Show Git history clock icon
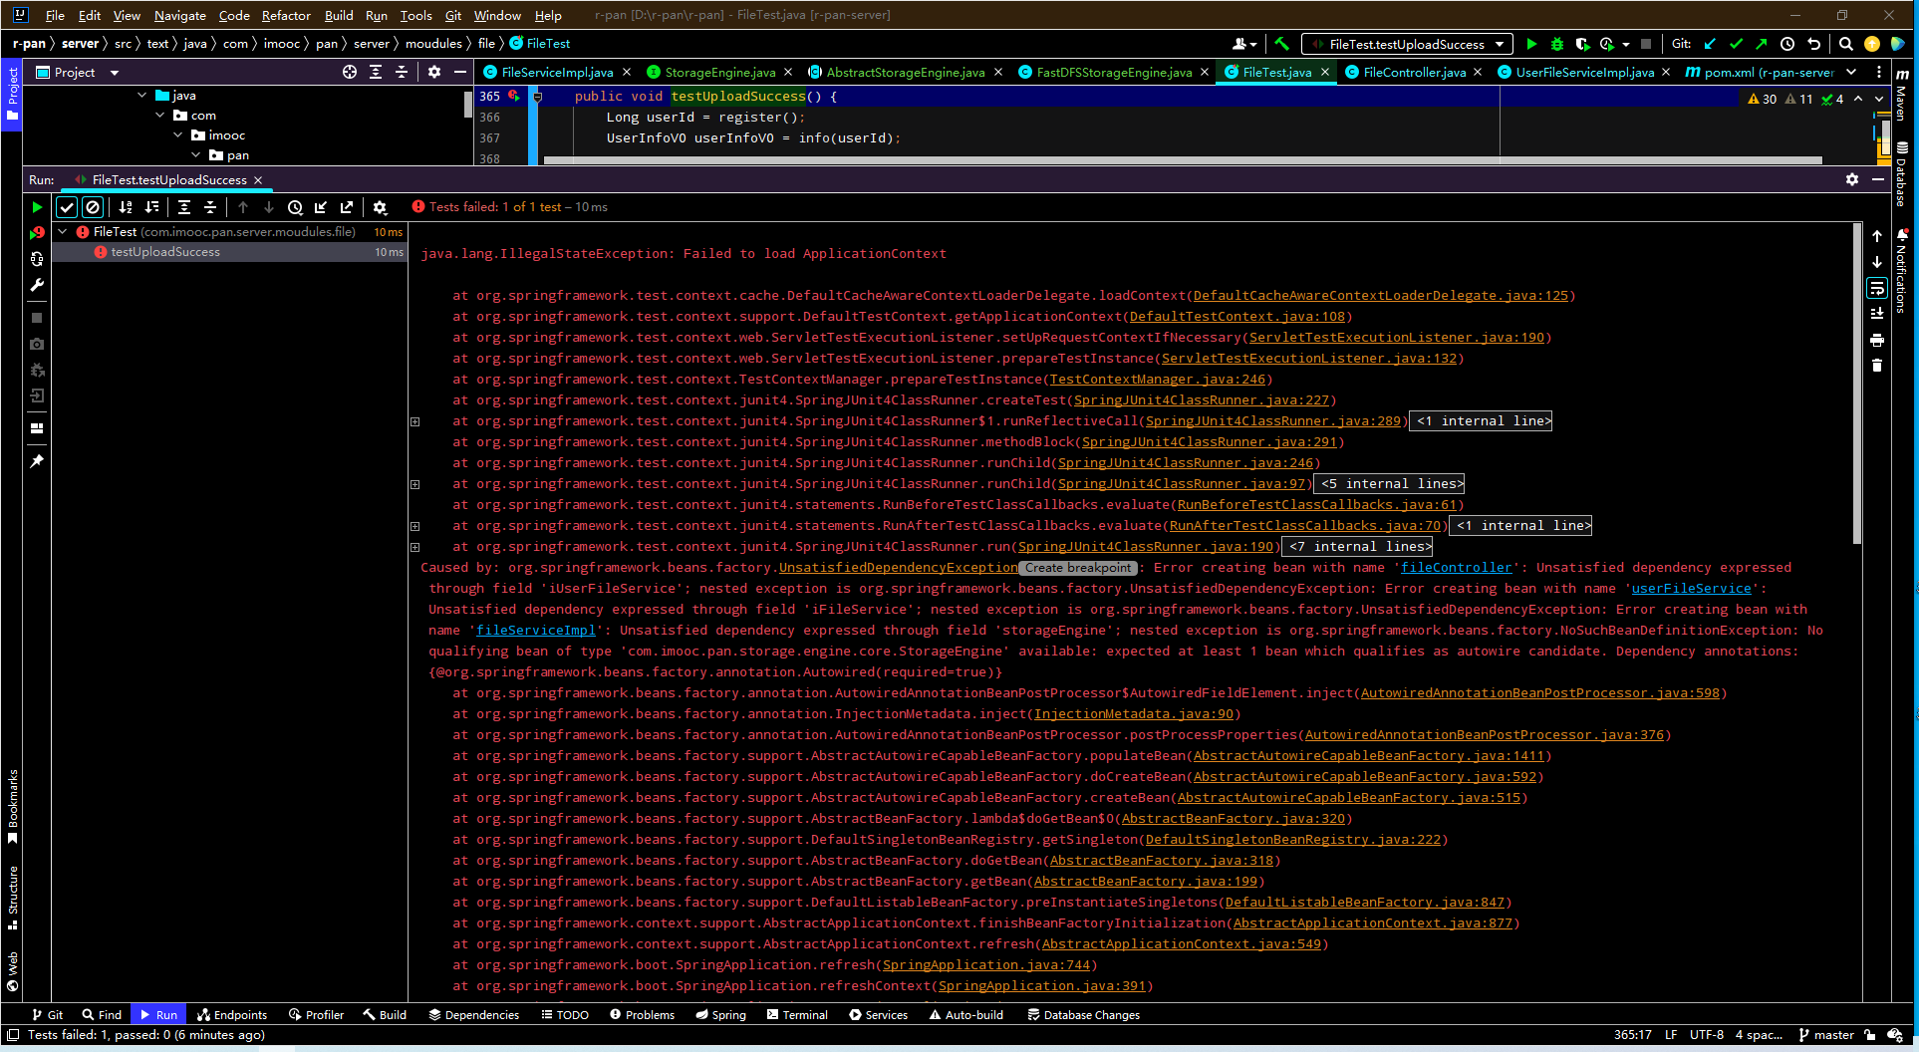The image size is (1919, 1052). pyautogui.click(x=1787, y=44)
